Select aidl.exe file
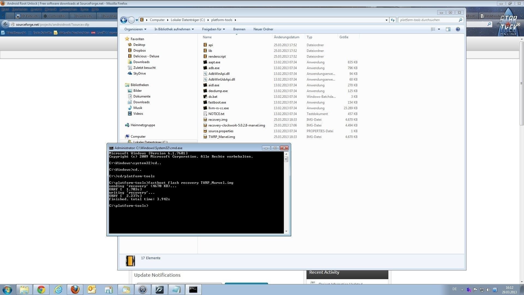 (214, 85)
